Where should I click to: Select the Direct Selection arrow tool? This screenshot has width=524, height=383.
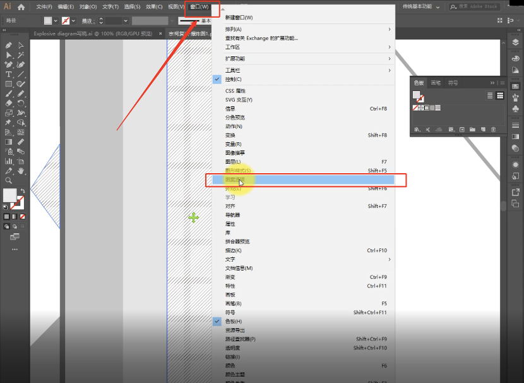[8, 55]
